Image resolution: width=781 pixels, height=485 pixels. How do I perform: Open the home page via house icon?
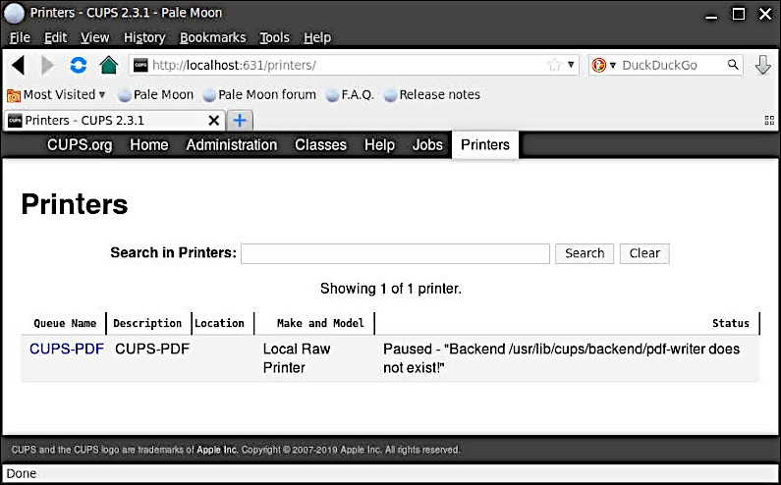[109, 65]
